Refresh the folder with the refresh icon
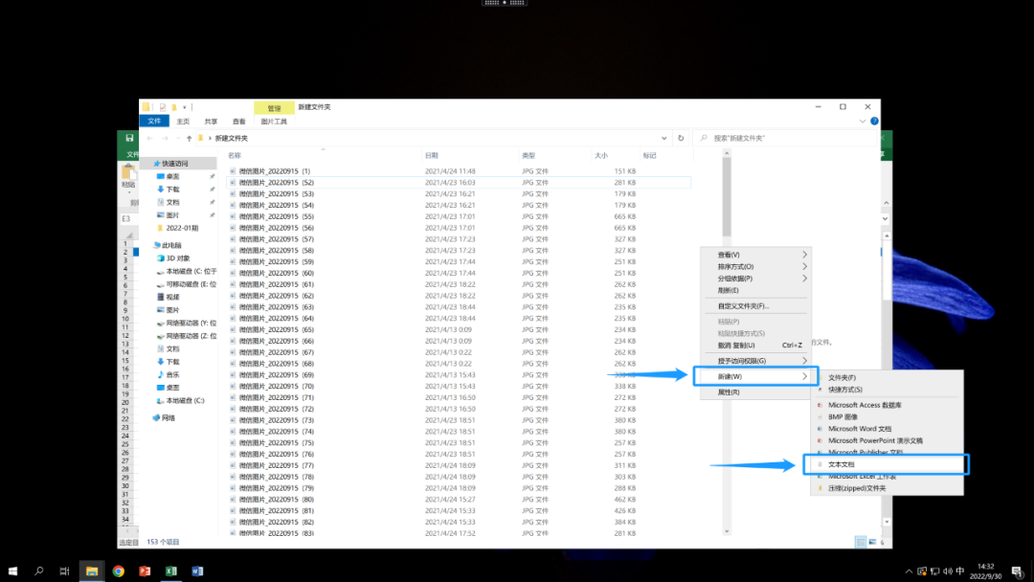This screenshot has width=1034, height=582. click(681, 139)
